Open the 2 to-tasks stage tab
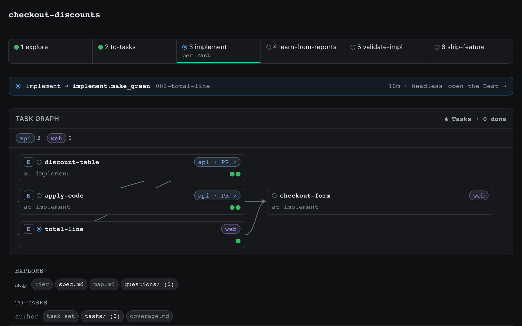Viewport: 522px width, 326px height. (x=135, y=51)
